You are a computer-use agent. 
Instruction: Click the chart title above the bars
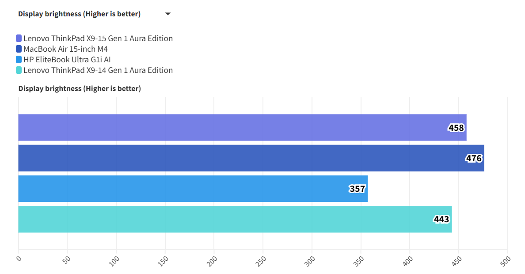pos(80,89)
